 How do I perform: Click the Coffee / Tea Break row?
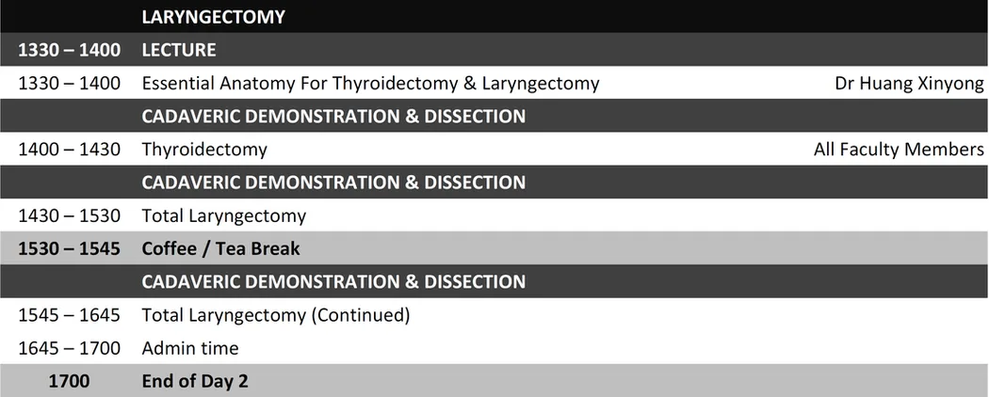pyautogui.click(x=494, y=248)
